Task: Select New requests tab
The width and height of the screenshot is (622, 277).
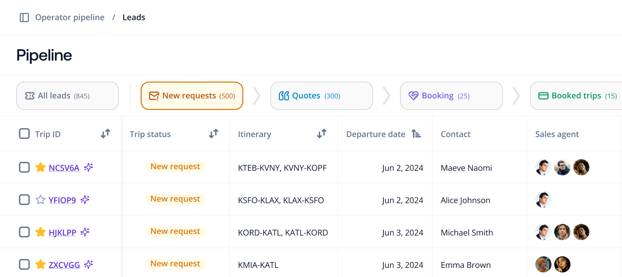Action: coord(192,96)
